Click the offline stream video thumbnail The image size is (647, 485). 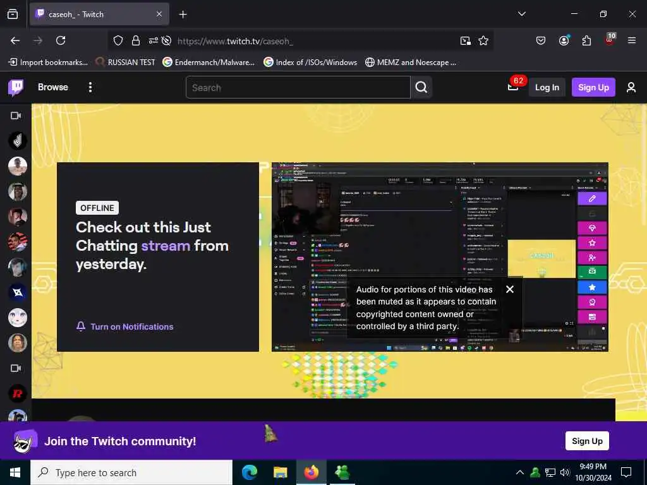coord(440,256)
